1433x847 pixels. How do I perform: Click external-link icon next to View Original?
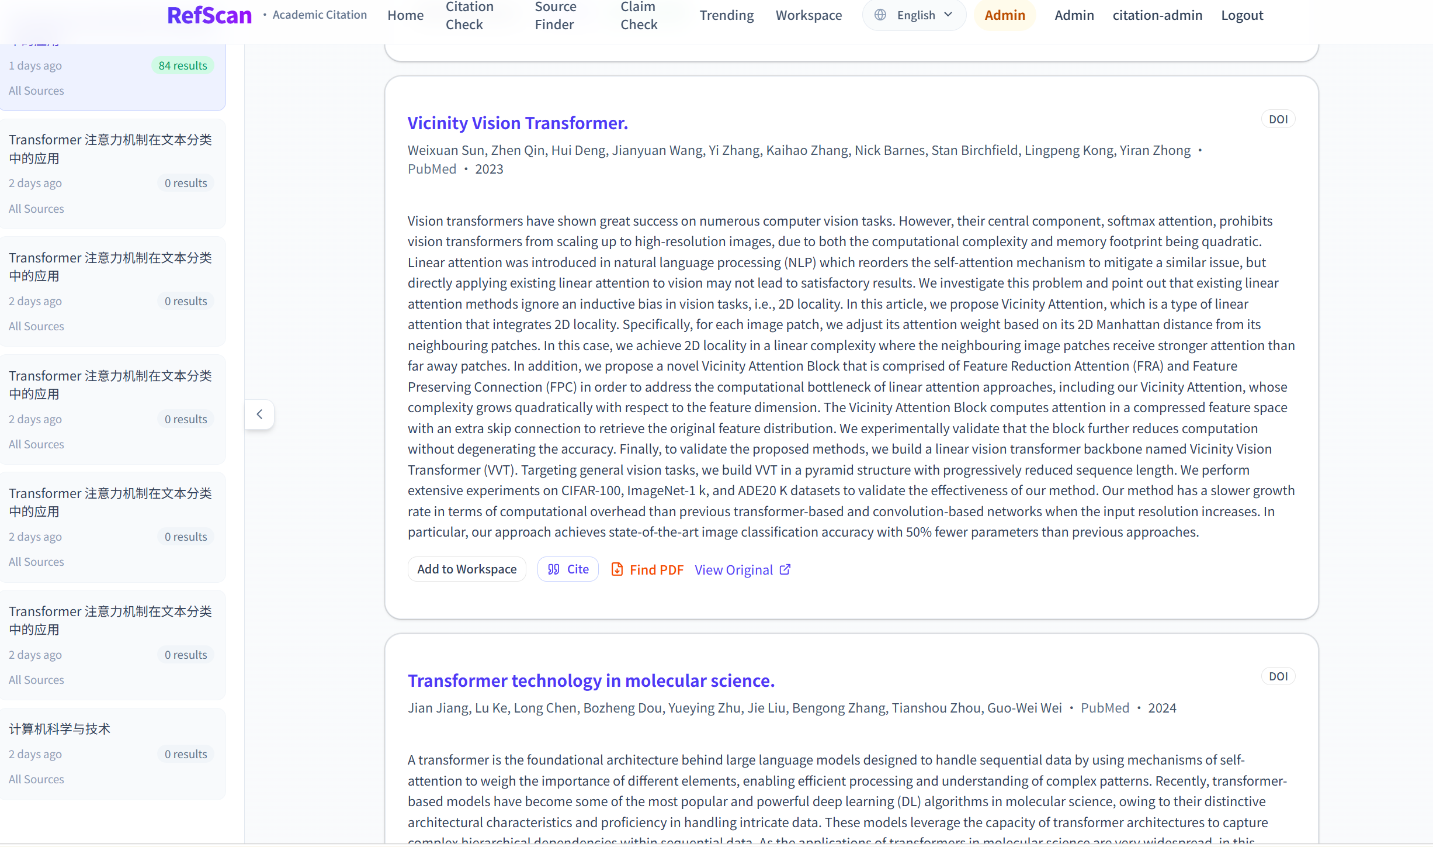coord(786,569)
